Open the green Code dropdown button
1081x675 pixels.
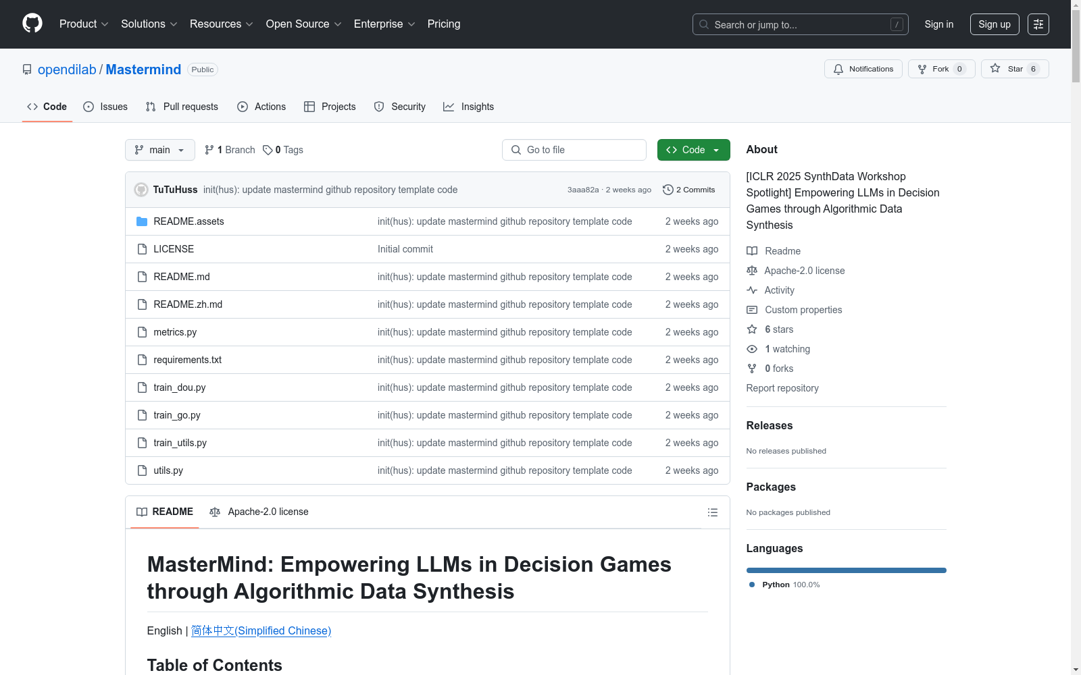pyautogui.click(x=694, y=150)
